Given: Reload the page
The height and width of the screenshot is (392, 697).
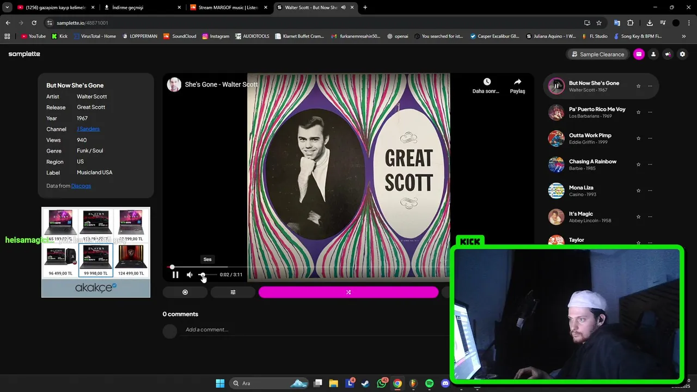Looking at the screenshot, I should tap(34, 23).
